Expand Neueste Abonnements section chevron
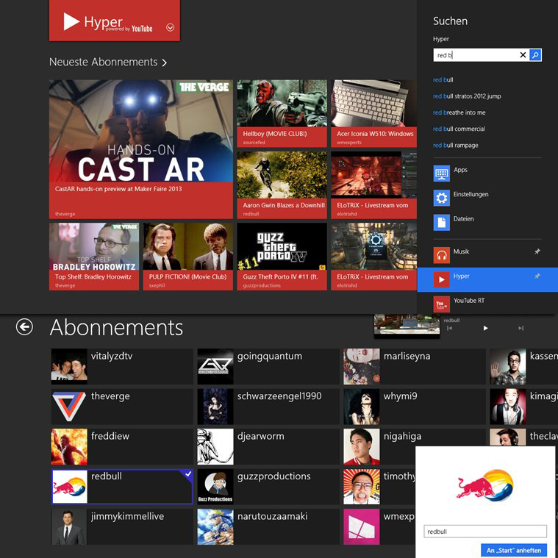The width and height of the screenshot is (558, 558). [x=164, y=63]
